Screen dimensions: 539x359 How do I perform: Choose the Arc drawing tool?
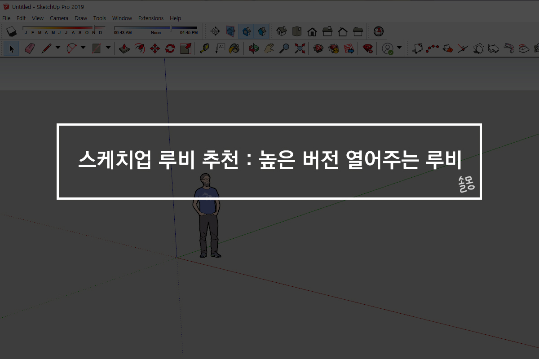coord(71,48)
